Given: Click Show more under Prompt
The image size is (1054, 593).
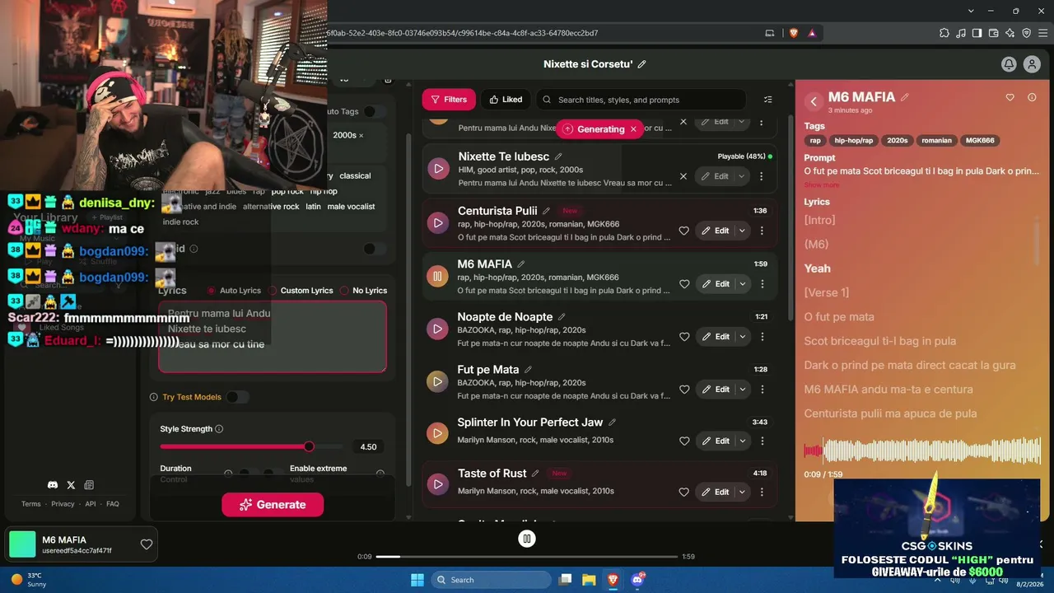Looking at the screenshot, I should (822, 185).
